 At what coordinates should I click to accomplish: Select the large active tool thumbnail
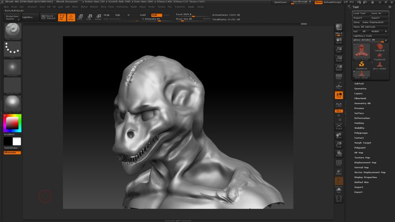coord(361,52)
